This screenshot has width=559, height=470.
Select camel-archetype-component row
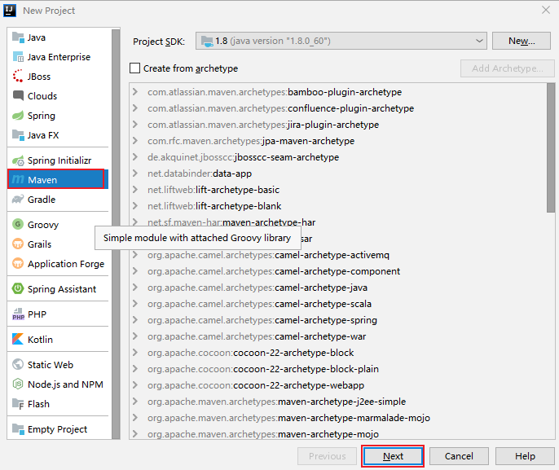tap(337, 271)
